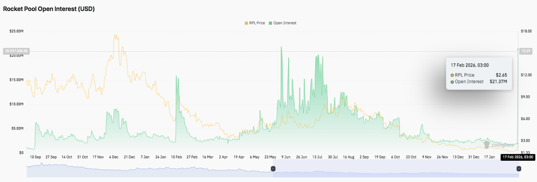Click the $15.00M left axis label
Screen dimensions: 537x182
point(16,80)
